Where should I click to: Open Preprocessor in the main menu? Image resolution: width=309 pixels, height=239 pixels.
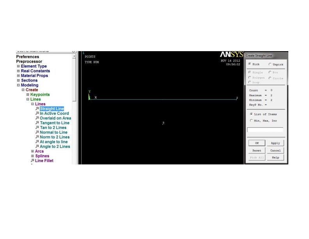29,62
